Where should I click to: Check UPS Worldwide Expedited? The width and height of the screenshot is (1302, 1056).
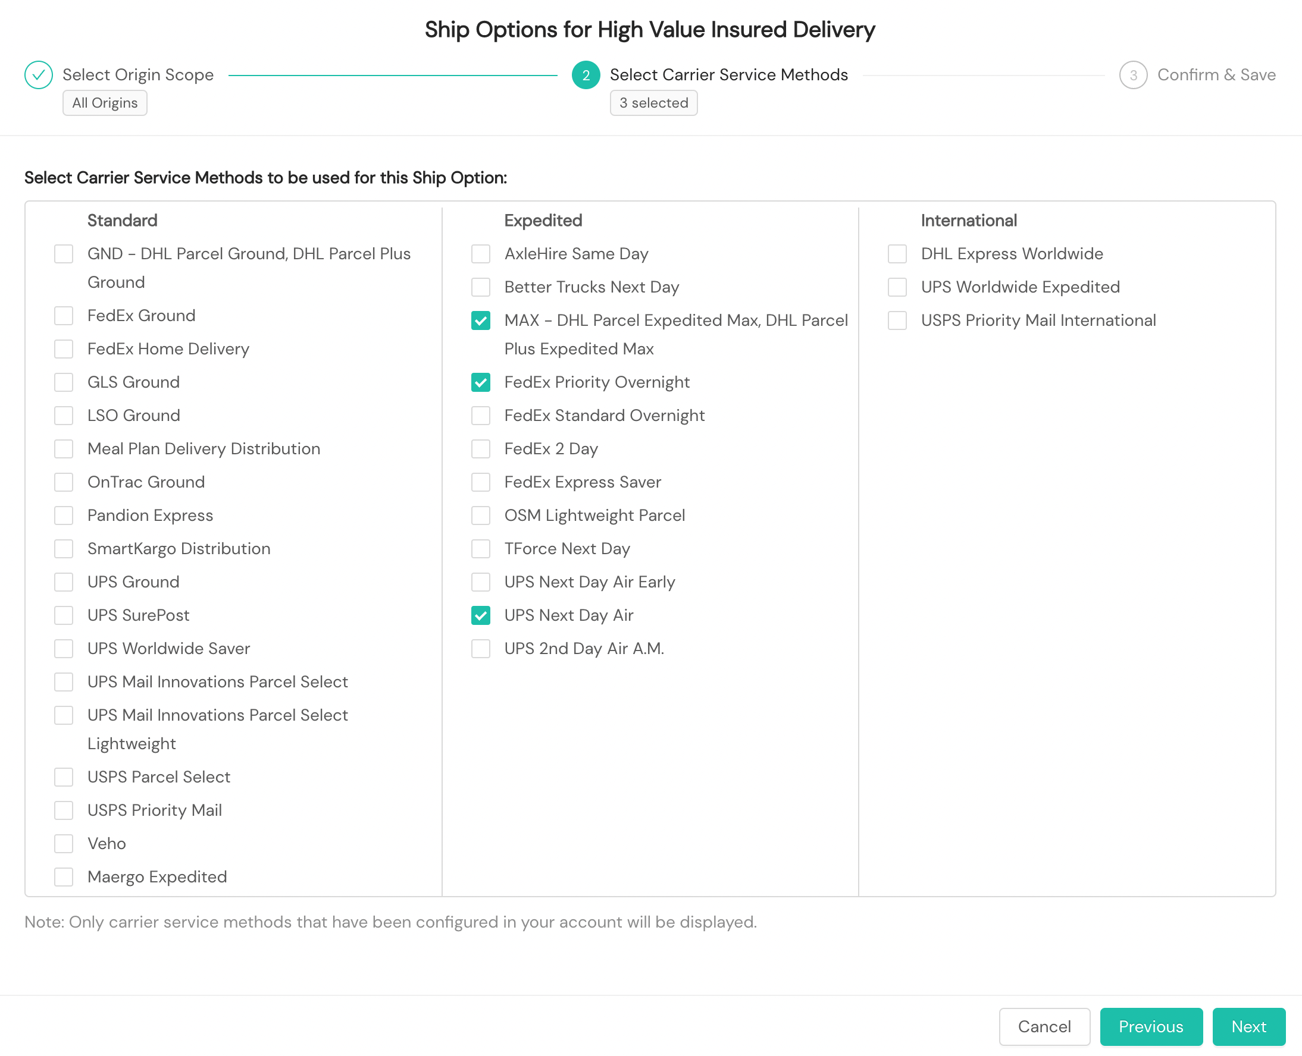[897, 287]
